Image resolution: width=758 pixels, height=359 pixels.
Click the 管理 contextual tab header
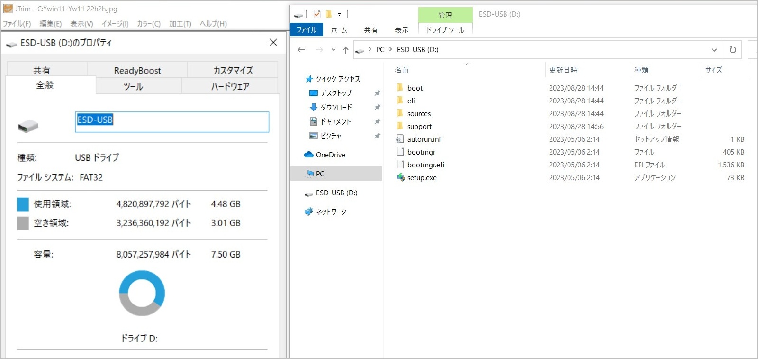pos(445,15)
